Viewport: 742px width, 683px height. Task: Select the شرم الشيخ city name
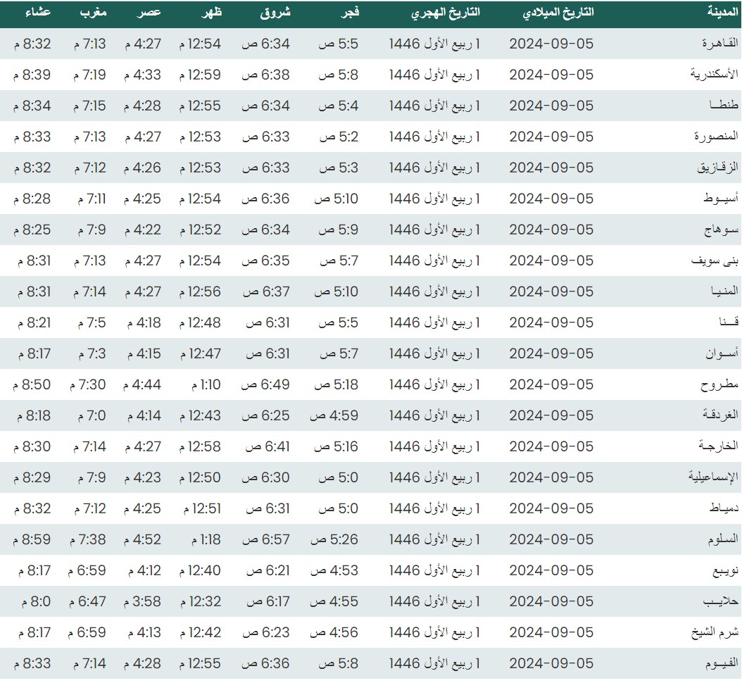click(x=713, y=632)
